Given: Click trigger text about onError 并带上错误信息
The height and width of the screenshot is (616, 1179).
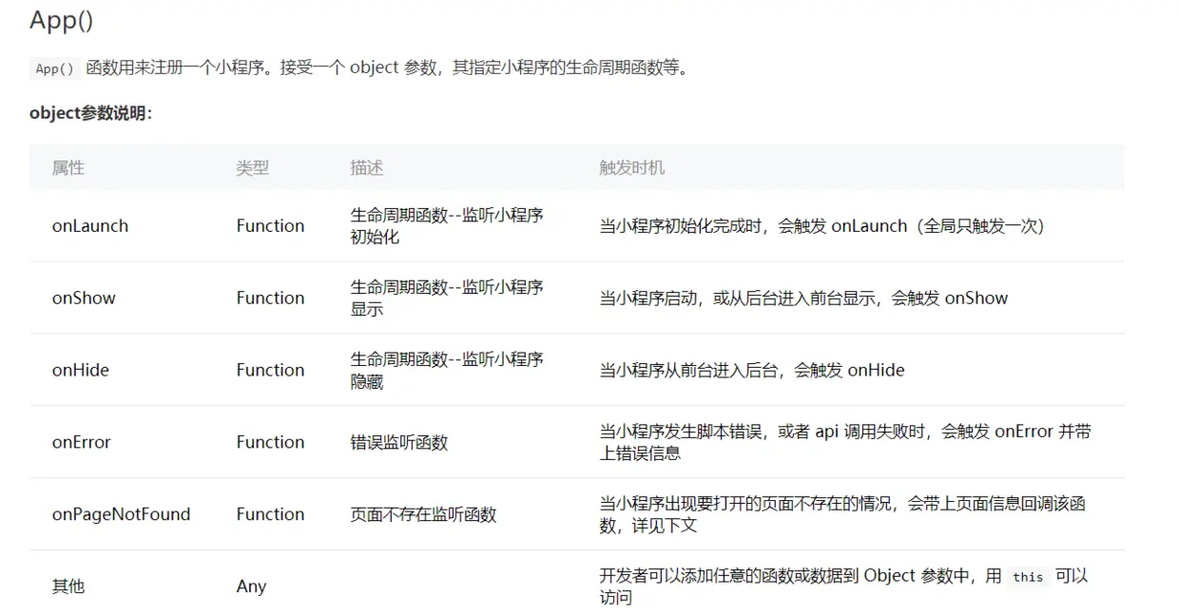Looking at the screenshot, I should coord(845,443).
